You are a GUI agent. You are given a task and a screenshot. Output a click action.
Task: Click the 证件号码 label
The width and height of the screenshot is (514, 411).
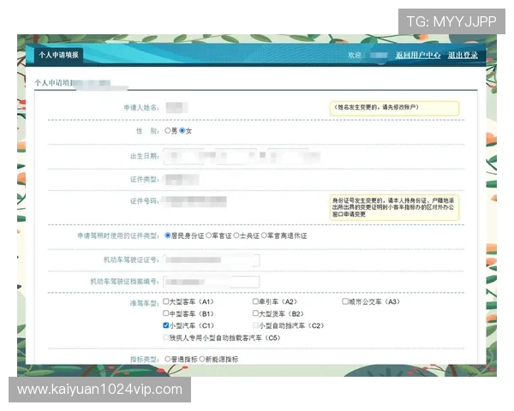tap(145, 201)
